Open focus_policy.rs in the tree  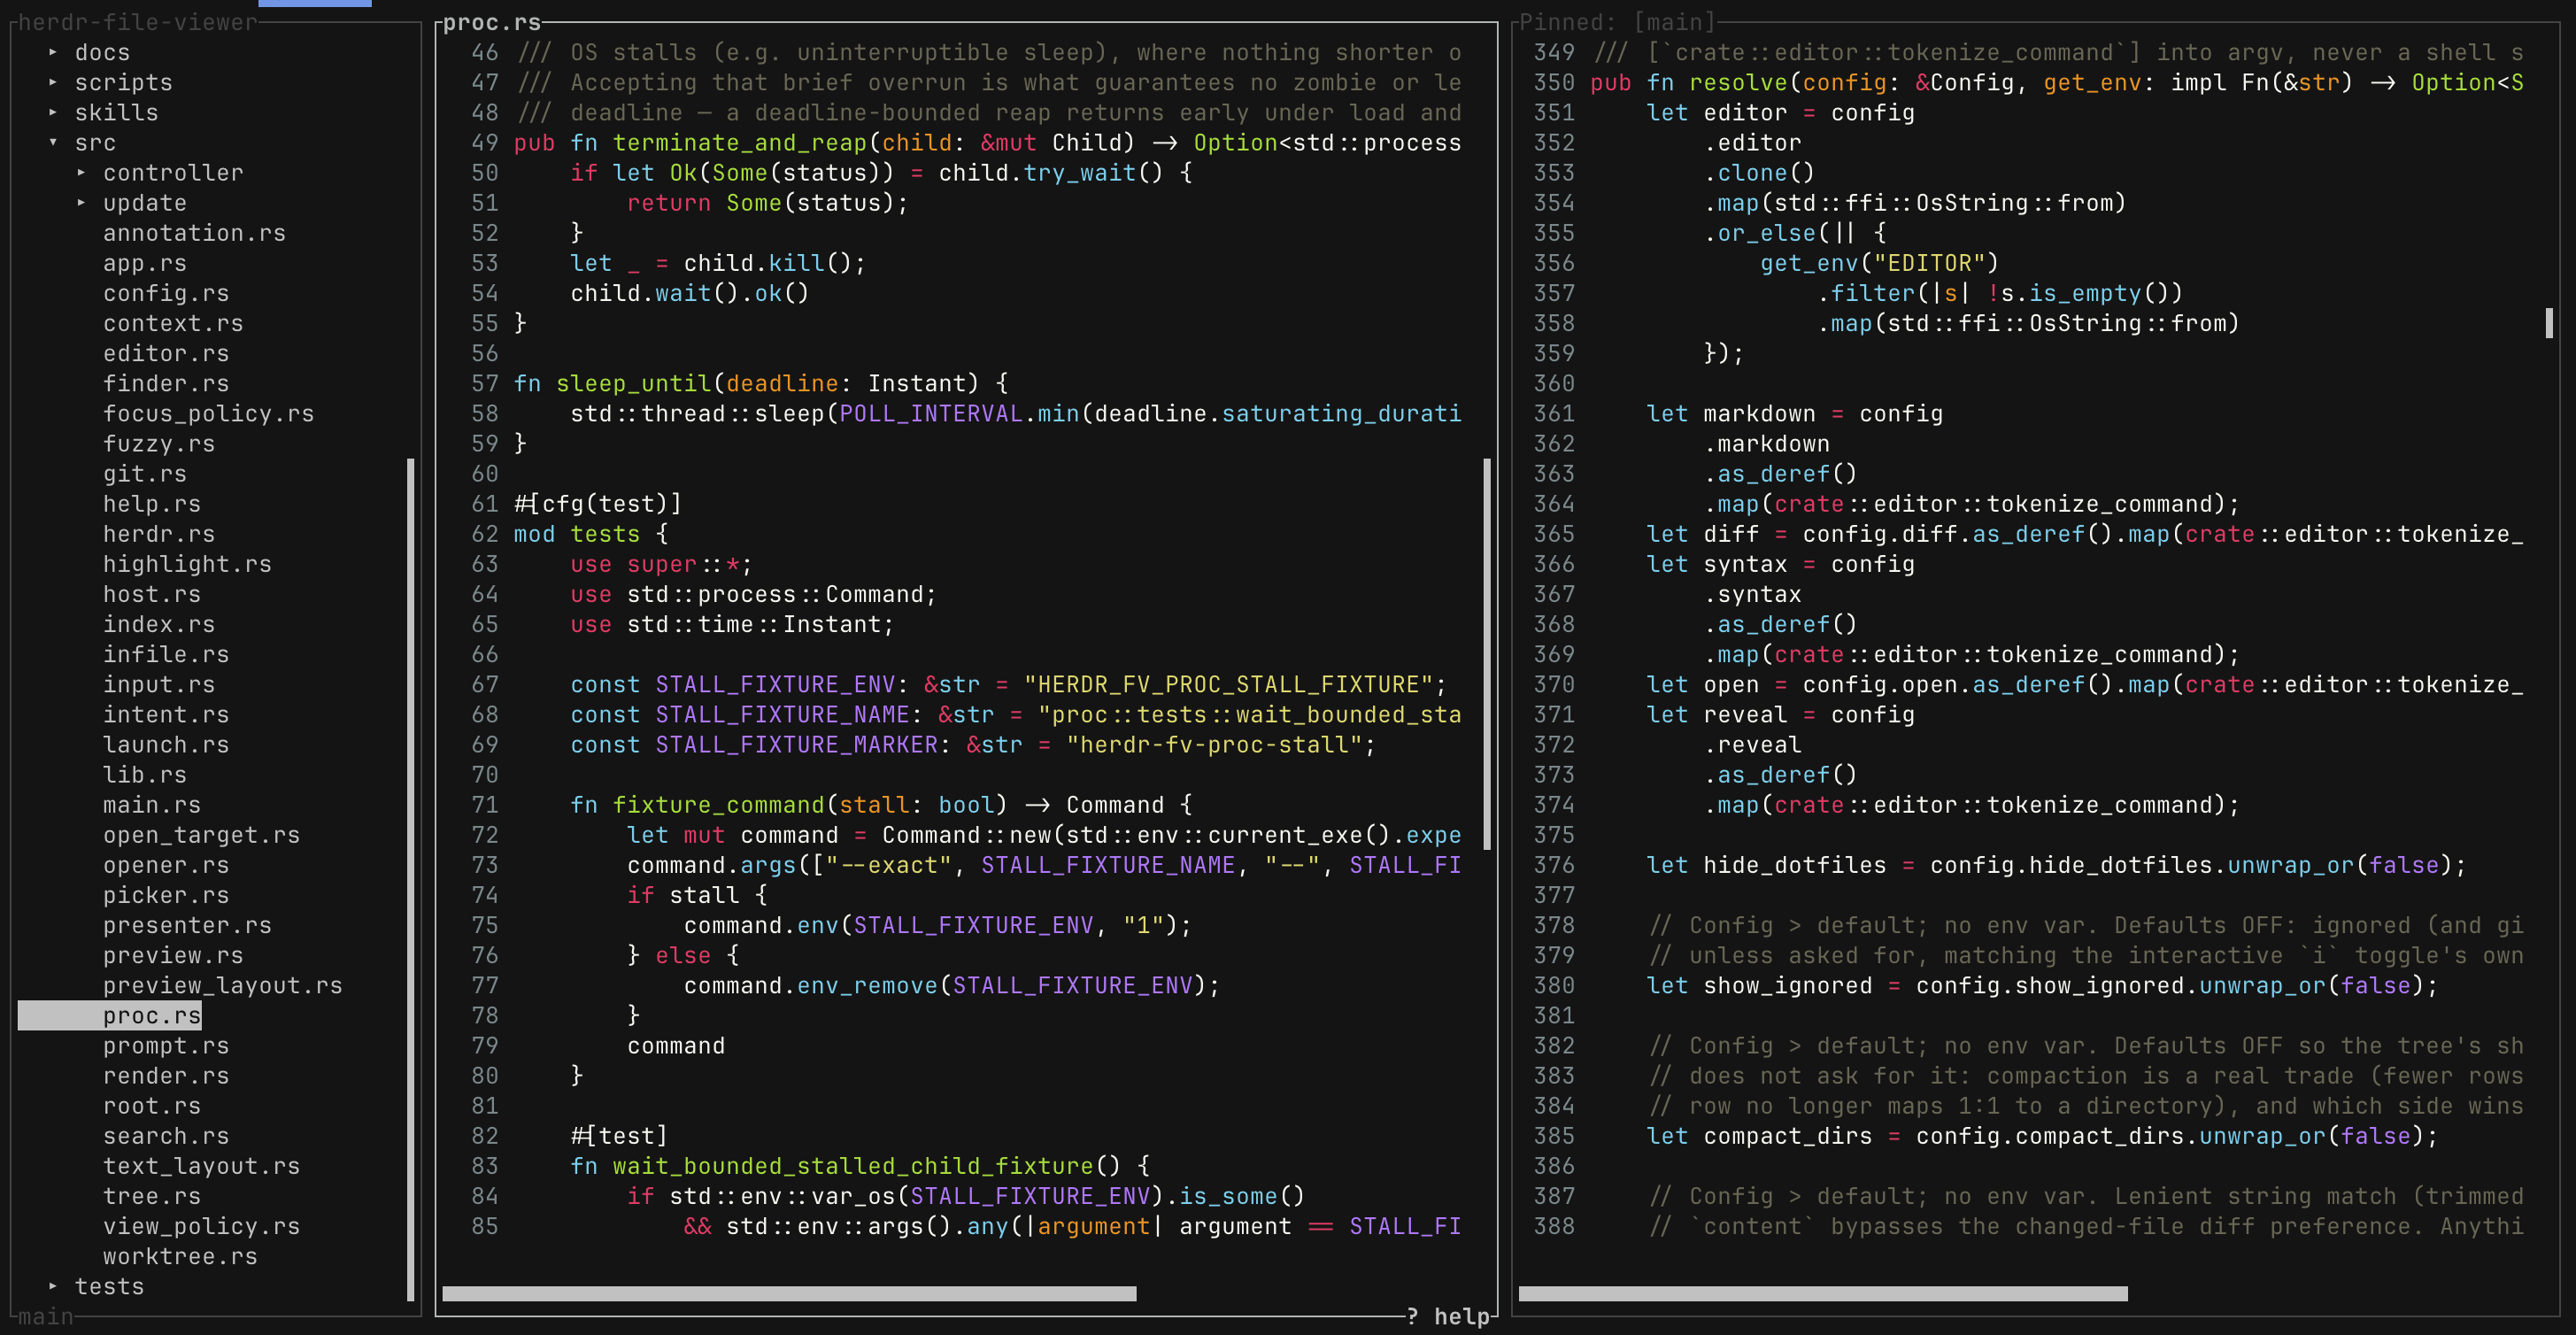point(208,413)
